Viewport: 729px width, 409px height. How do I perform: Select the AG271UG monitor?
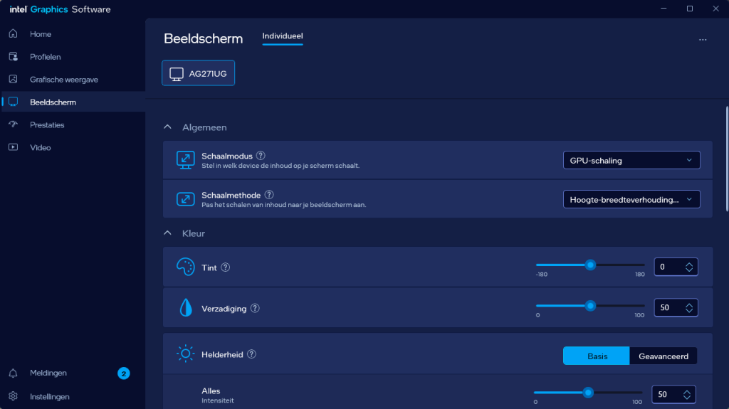[x=199, y=73]
